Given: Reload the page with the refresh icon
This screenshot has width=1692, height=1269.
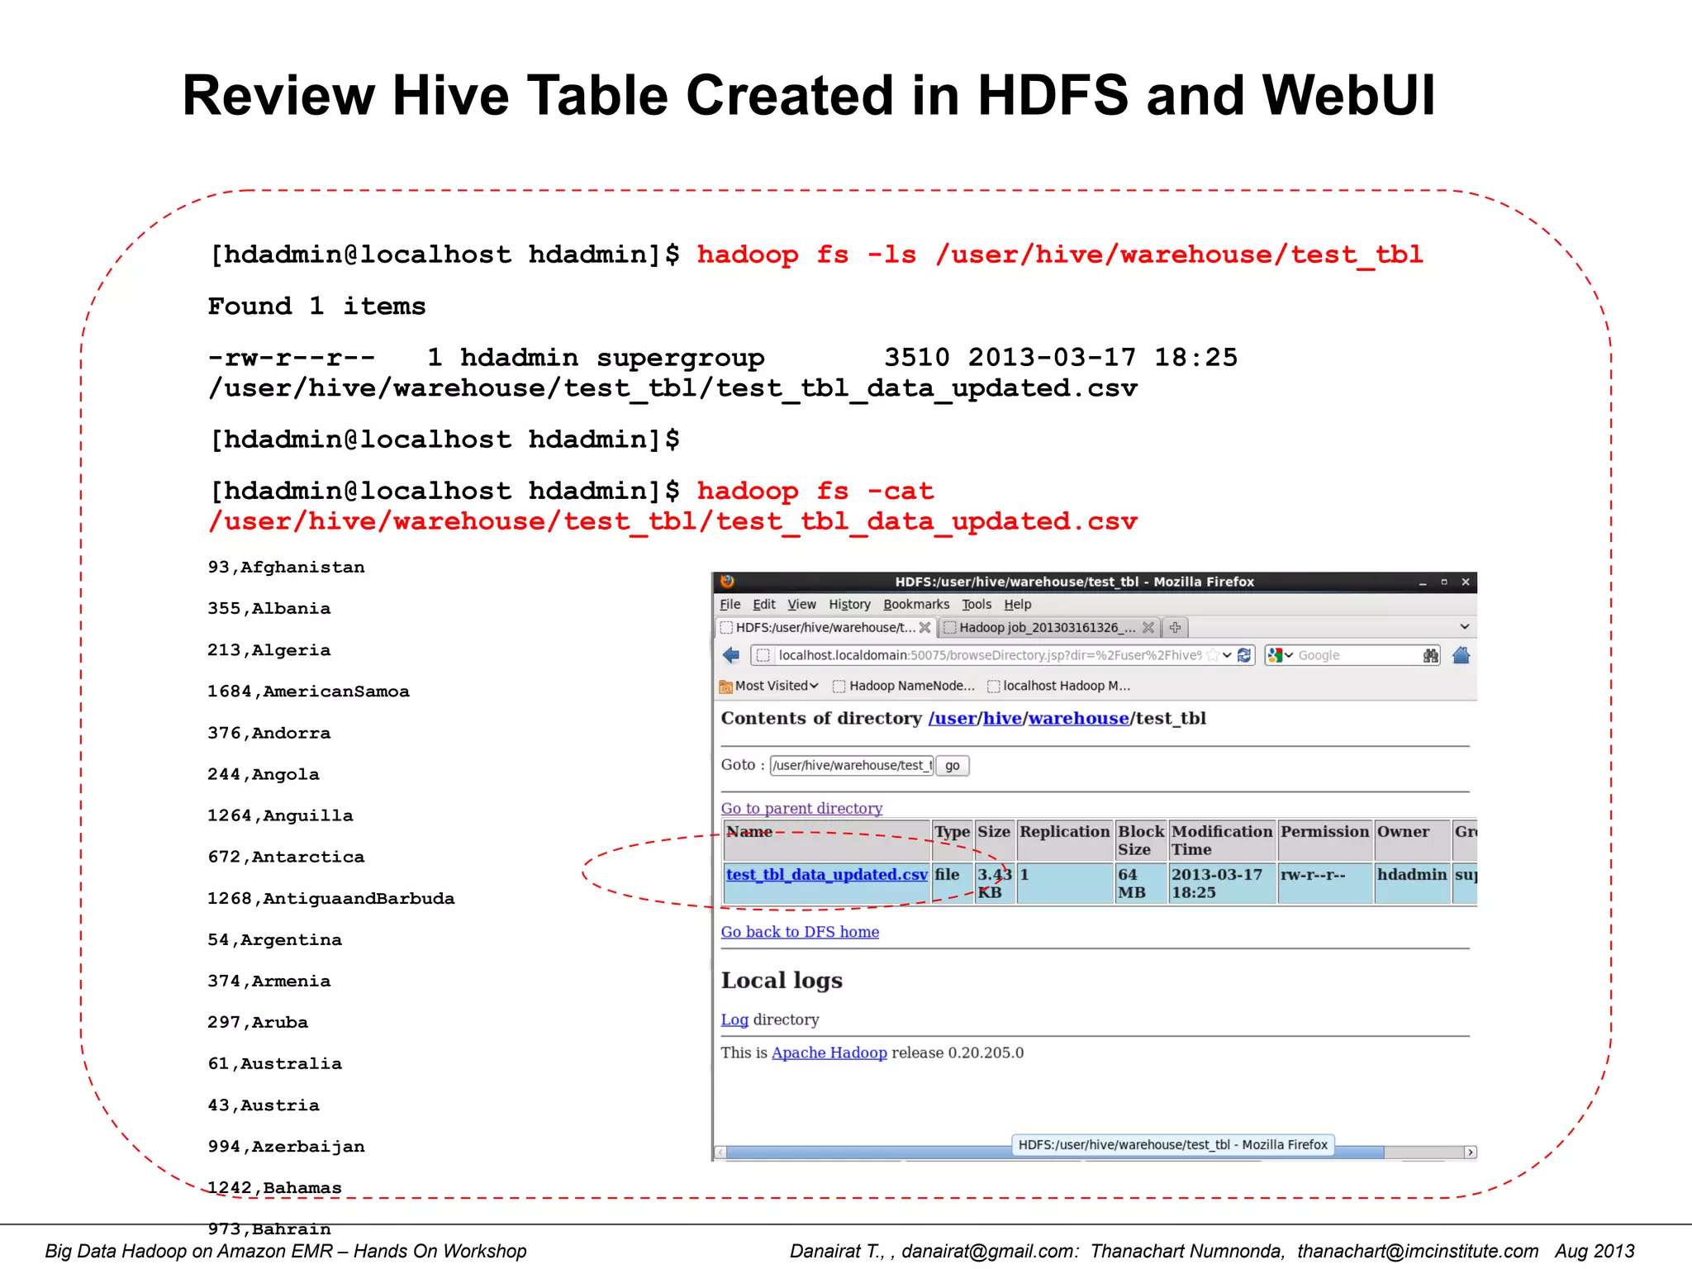Looking at the screenshot, I should pyautogui.click(x=1244, y=655).
